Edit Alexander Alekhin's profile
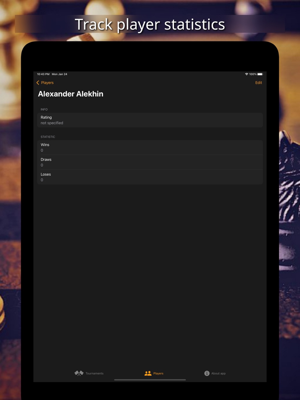 [259, 83]
